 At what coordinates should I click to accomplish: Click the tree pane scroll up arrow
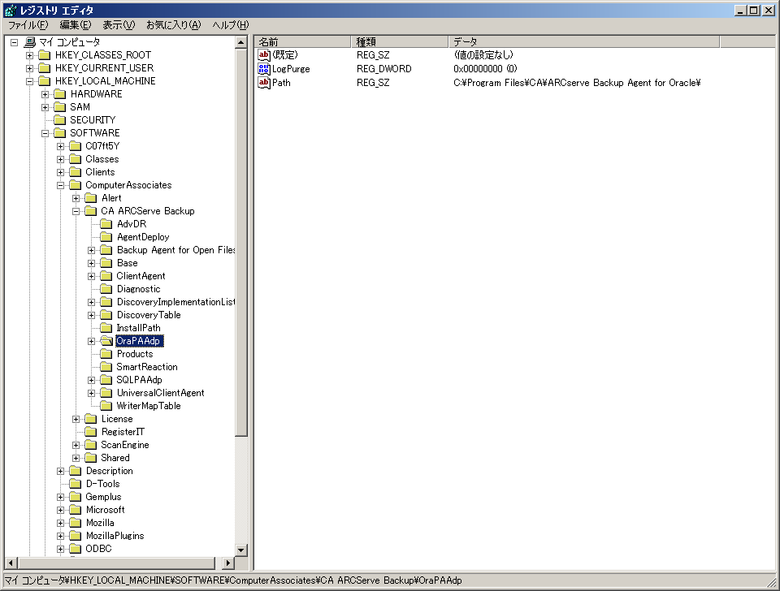(x=240, y=42)
